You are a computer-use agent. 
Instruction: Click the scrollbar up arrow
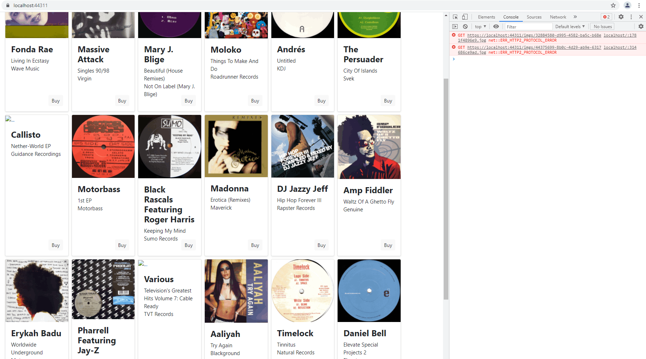[446, 16]
